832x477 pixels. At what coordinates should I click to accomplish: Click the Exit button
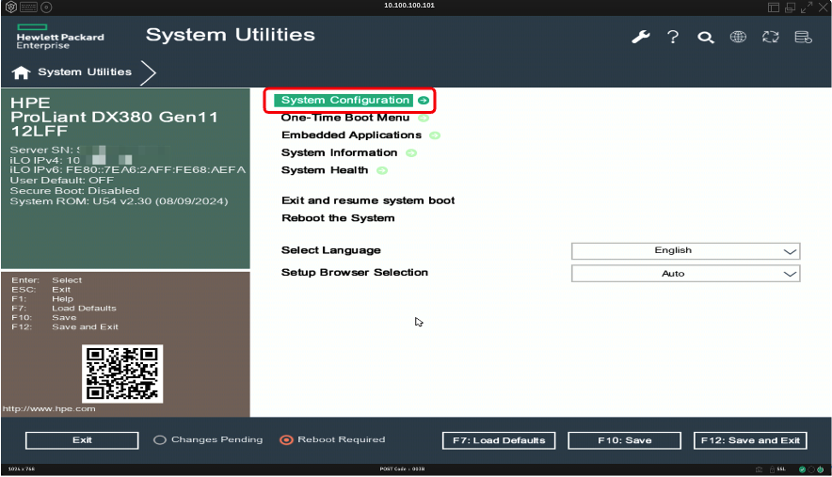82,440
